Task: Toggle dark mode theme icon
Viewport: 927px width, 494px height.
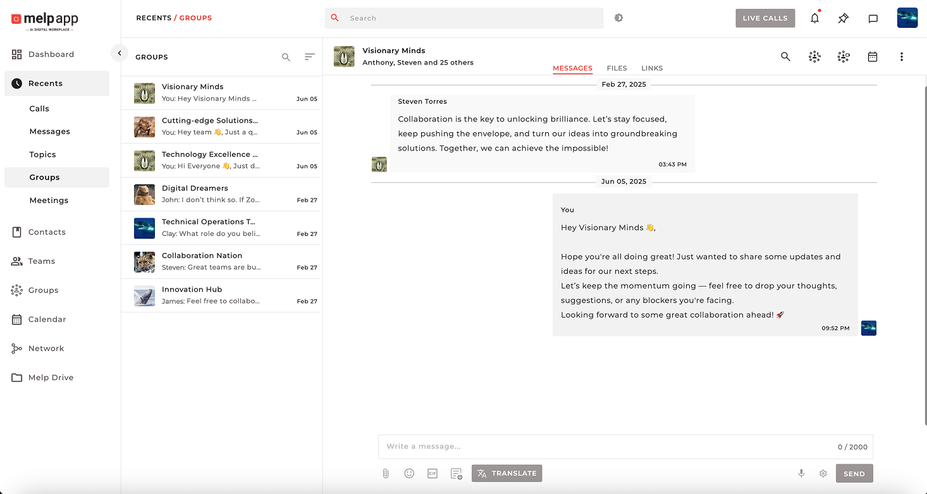Action: 618,18
